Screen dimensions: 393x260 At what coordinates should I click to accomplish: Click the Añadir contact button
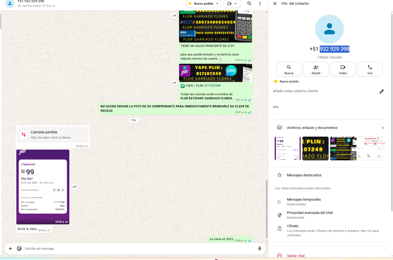point(316,69)
